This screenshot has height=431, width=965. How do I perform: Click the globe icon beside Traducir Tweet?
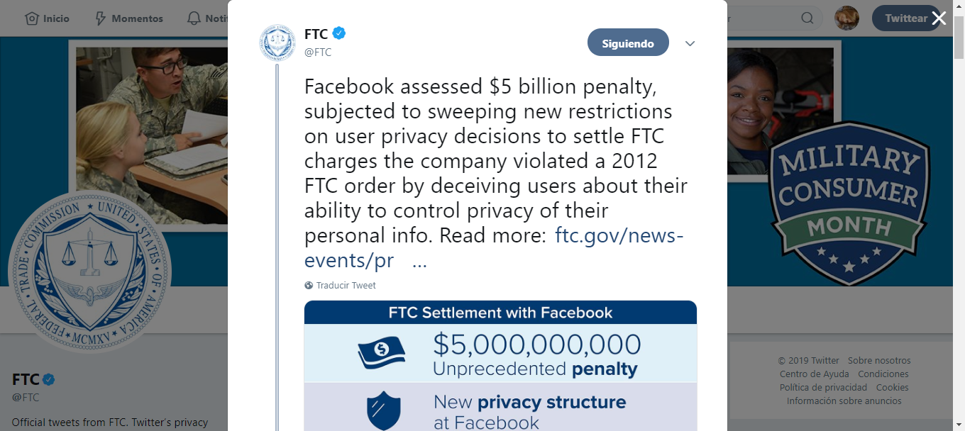click(x=309, y=286)
